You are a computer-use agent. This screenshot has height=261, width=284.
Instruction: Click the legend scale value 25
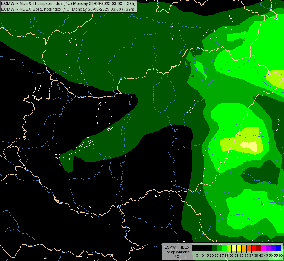point(217,255)
